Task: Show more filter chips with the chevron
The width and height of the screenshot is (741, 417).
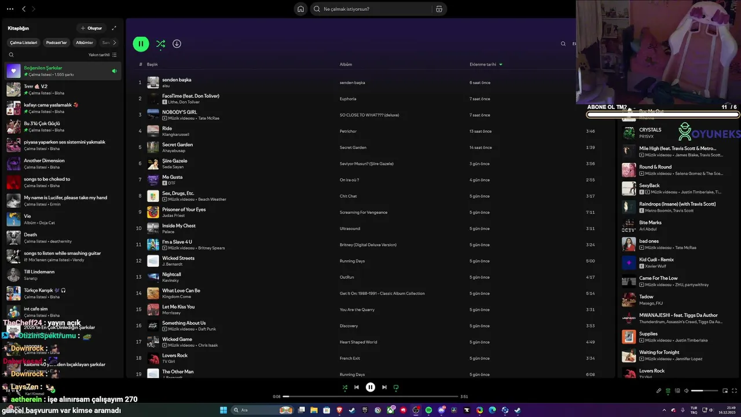Action: click(x=115, y=42)
